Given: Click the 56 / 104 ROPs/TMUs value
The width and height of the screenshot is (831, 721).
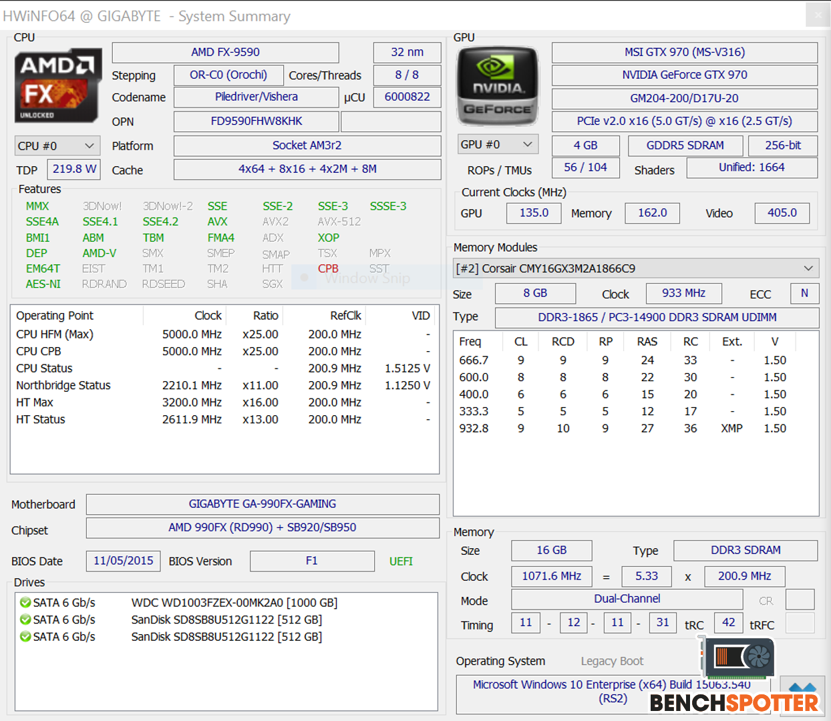Looking at the screenshot, I should tap(586, 168).
